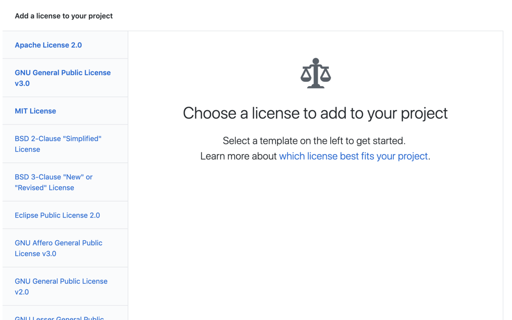Click the balance scales law icon
This screenshot has width=512, height=320.
coord(316,73)
